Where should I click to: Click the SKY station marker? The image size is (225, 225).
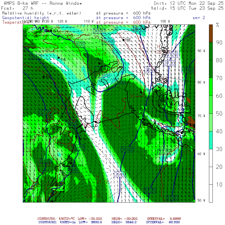coord(141,92)
